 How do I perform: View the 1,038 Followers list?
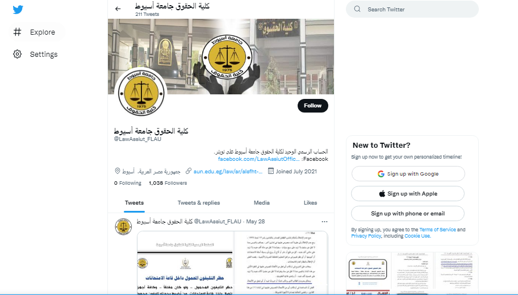[x=168, y=183]
